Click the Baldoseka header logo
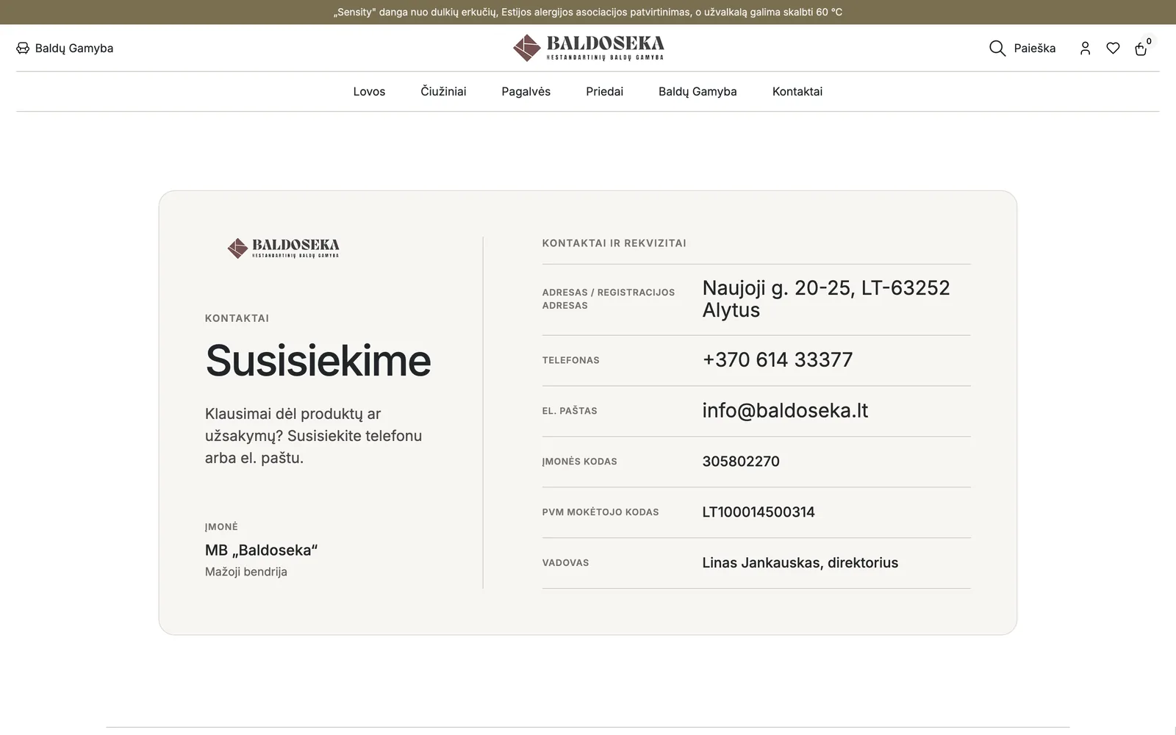 [x=588, y=48]
